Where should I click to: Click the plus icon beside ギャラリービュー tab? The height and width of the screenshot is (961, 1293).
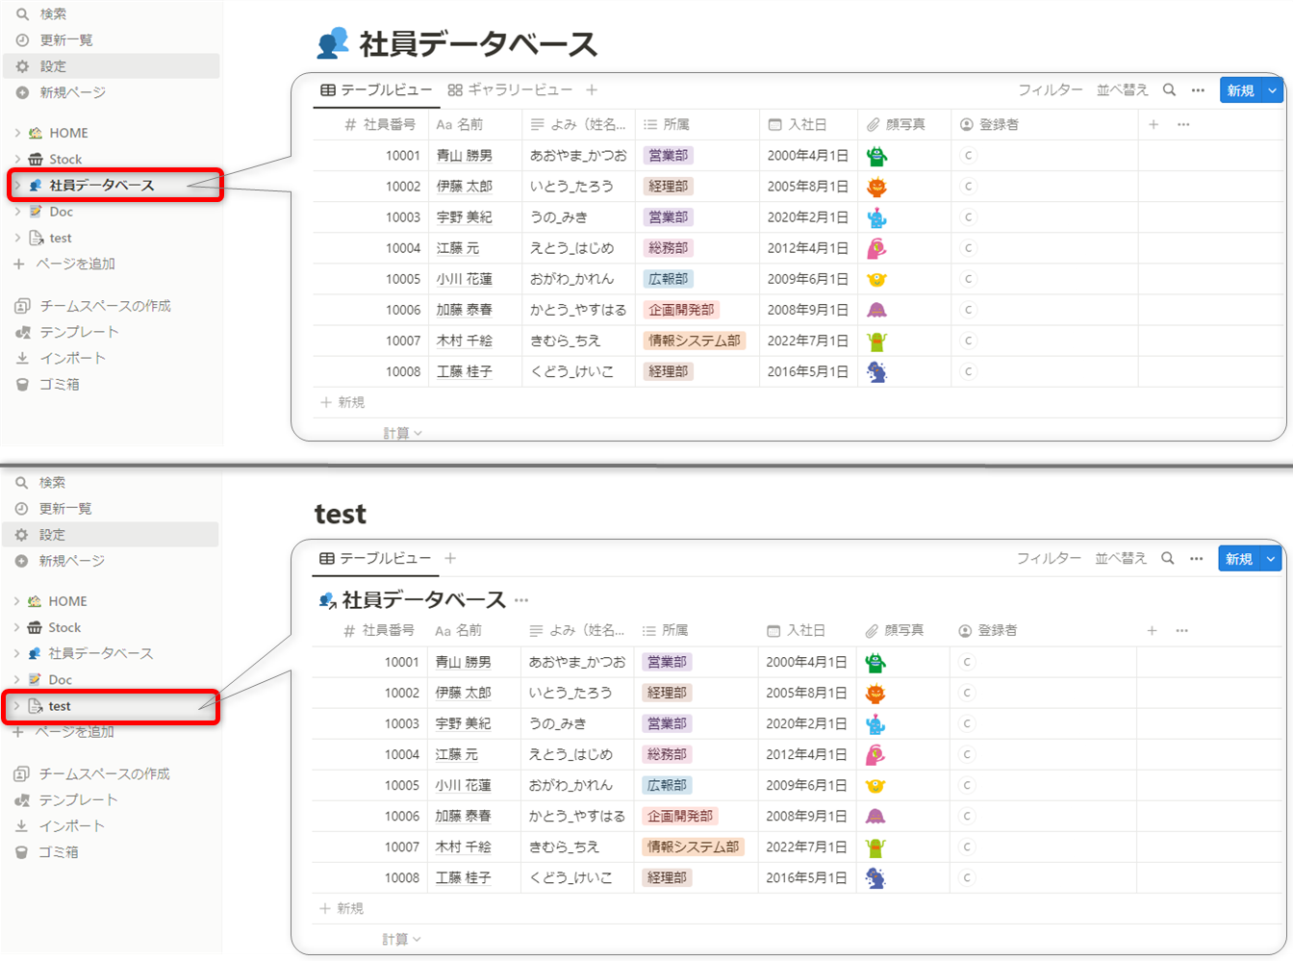592,90
